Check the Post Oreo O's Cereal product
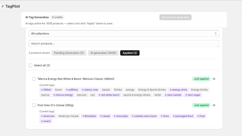Viewport: 242px width, 136px height. tap(34, 105)
